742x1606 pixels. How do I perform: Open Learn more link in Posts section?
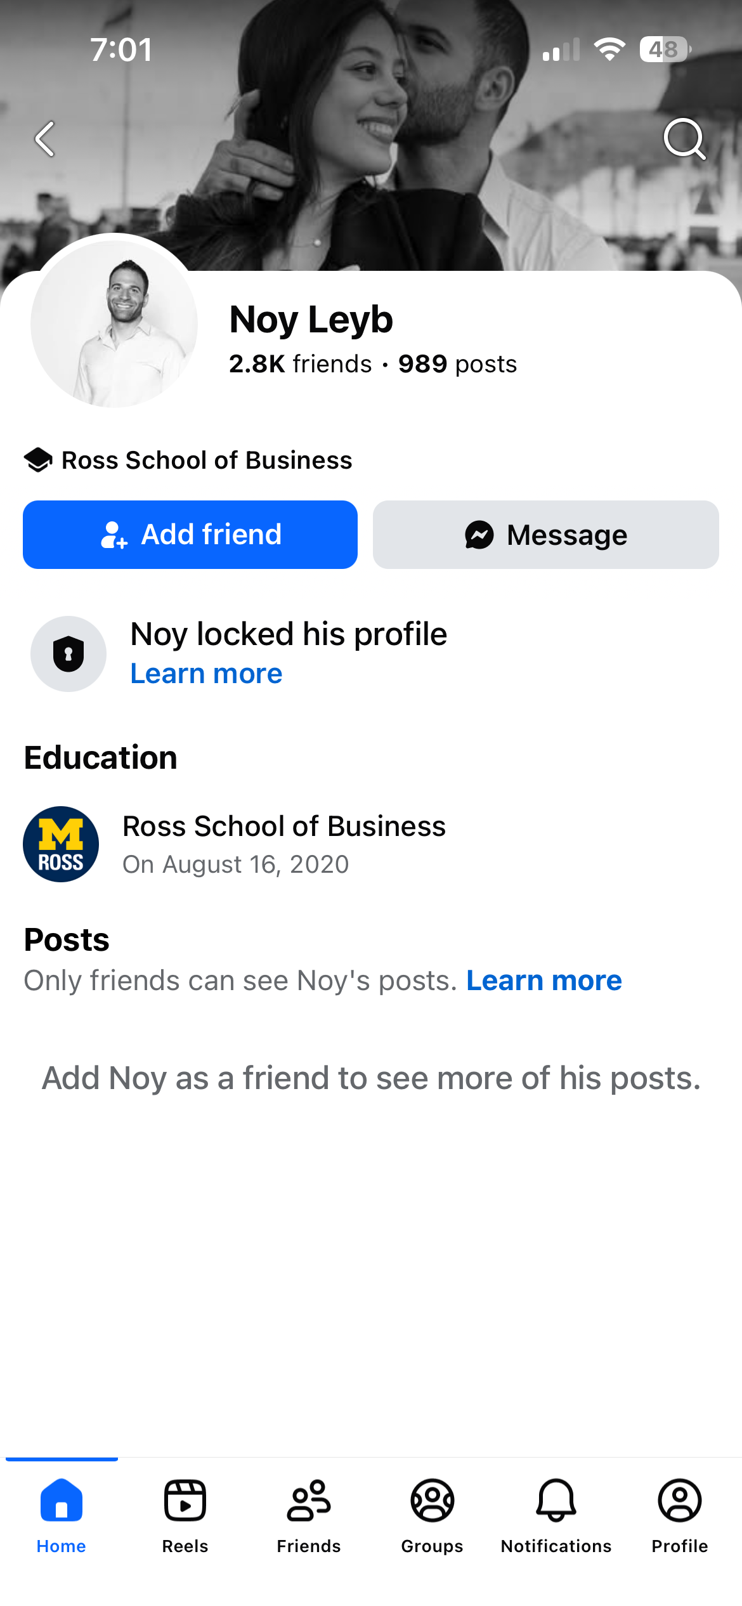[x=544, y=981]
